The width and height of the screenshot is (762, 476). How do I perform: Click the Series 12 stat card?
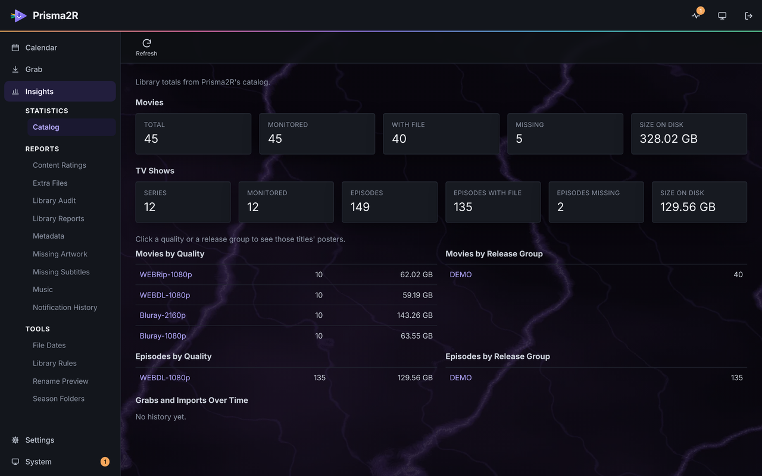pyautogui.click(x=183, y=202)
